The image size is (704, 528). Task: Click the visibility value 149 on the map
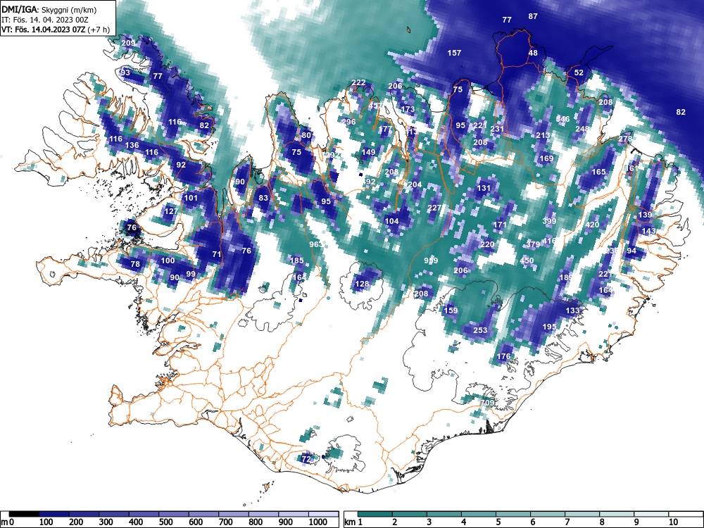pyautogui.click(x=368, y=152)
